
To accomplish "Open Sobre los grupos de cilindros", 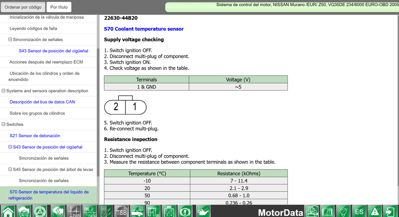I will [37, 113].
